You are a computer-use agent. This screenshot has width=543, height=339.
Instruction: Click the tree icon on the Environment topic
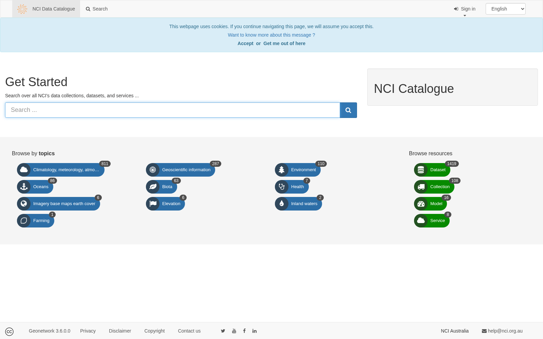pyautogui.click(x=282, y=170)
